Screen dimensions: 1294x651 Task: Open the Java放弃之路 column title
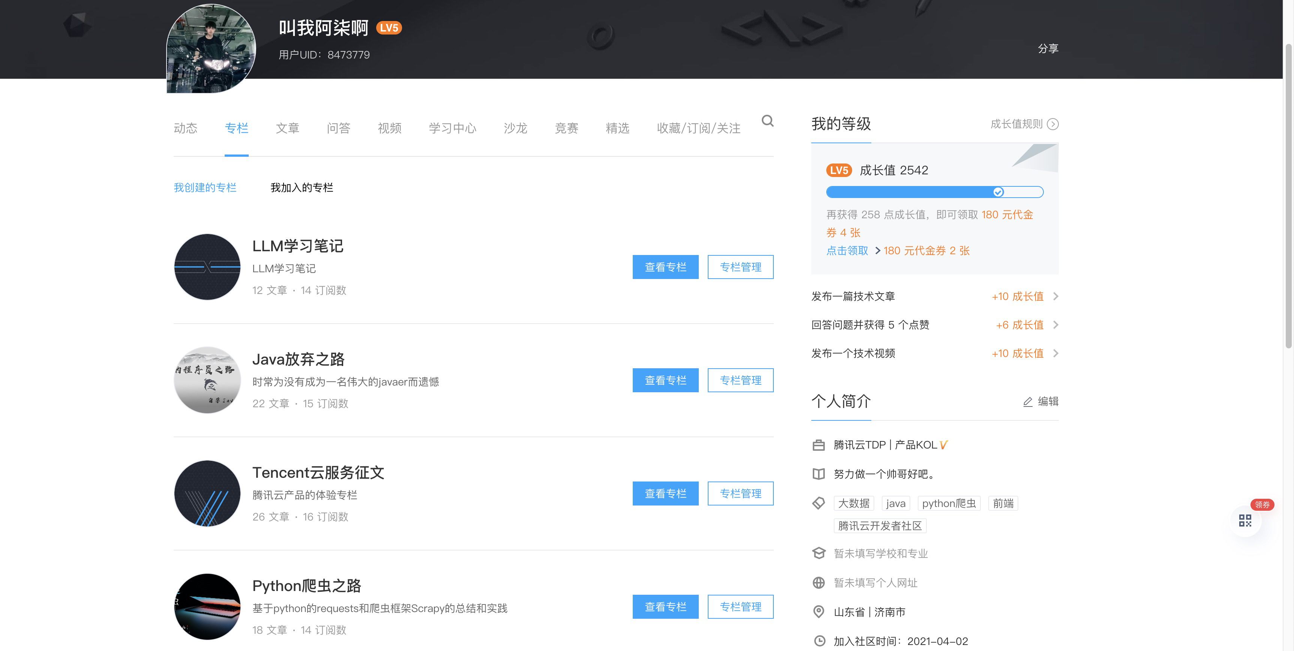click(299, 359)
